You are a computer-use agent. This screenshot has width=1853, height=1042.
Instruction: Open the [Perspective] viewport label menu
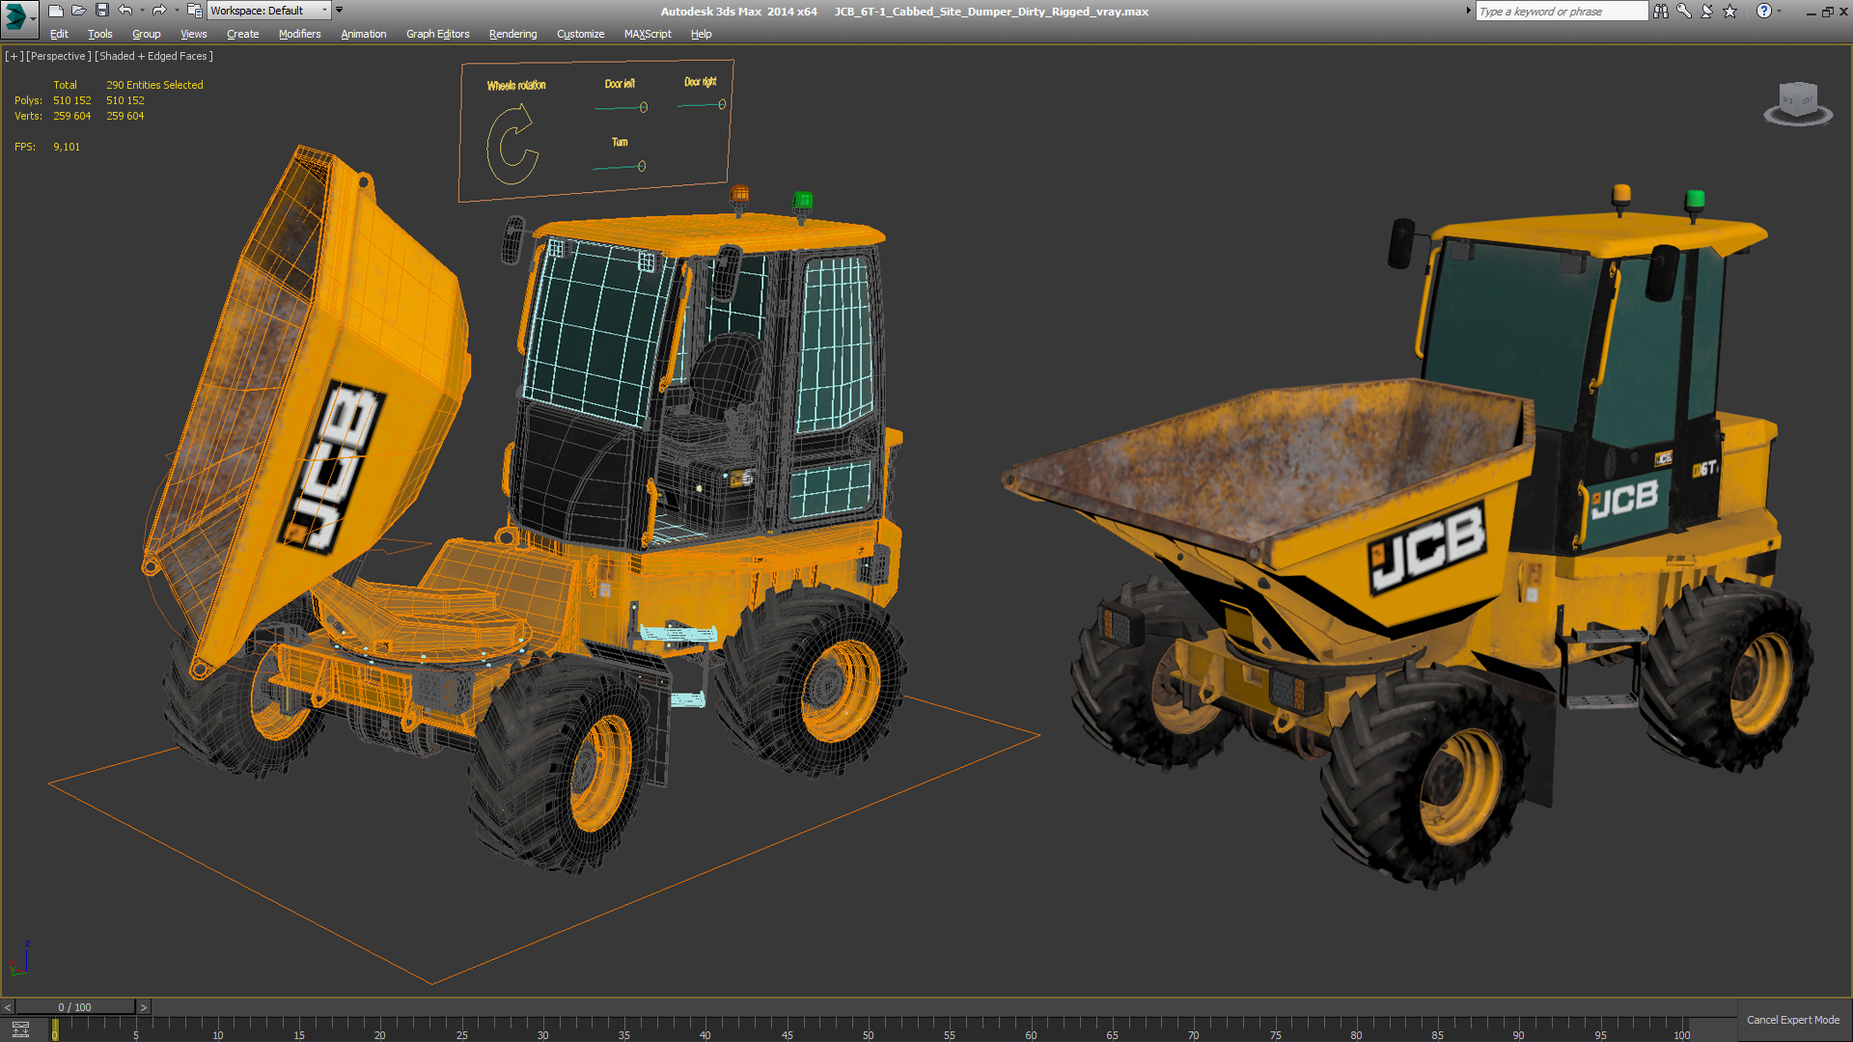point(58,56)
